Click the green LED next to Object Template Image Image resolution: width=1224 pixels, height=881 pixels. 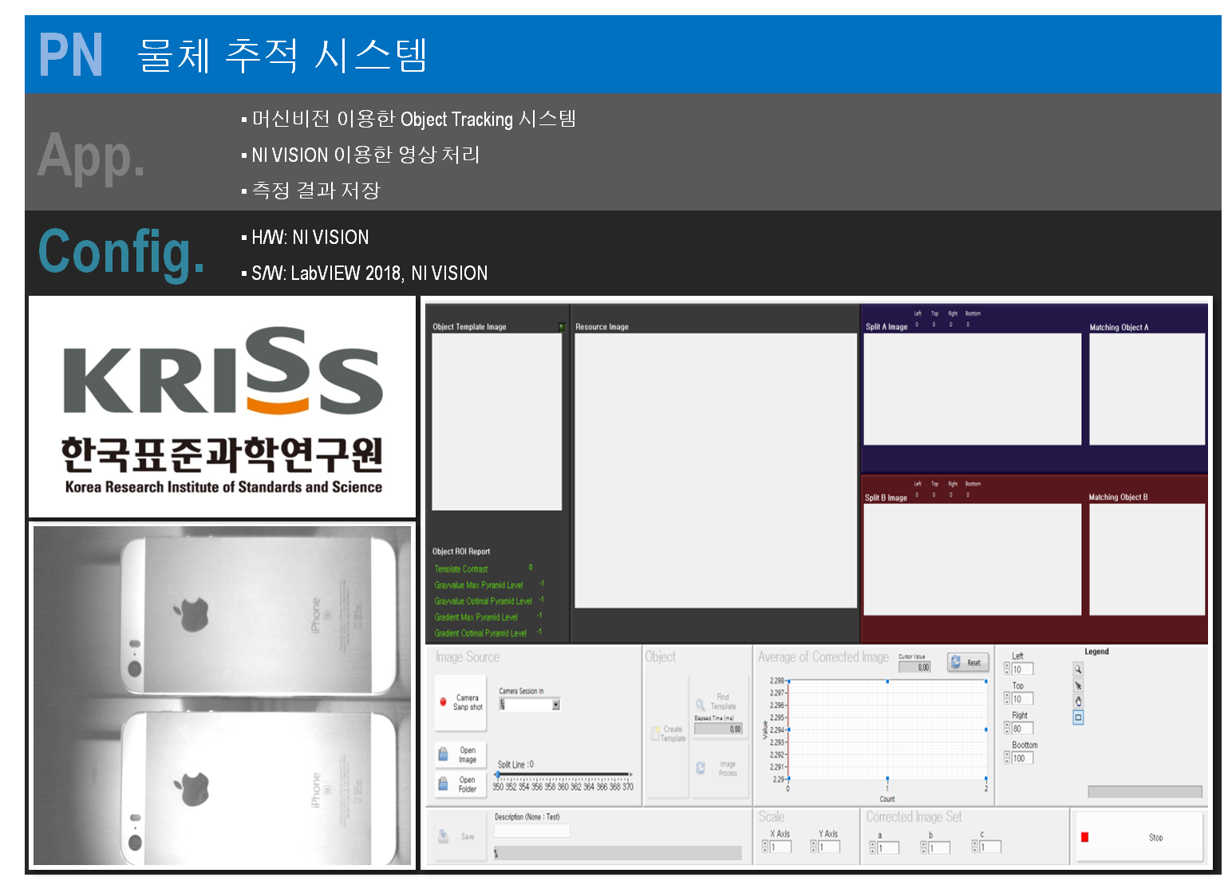click(x=562, y=327)
